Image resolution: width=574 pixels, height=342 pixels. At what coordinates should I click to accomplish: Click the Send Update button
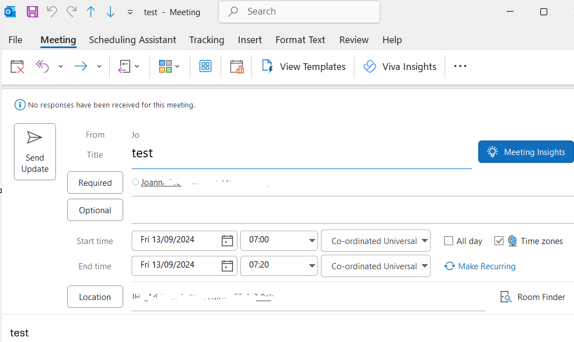35,152
